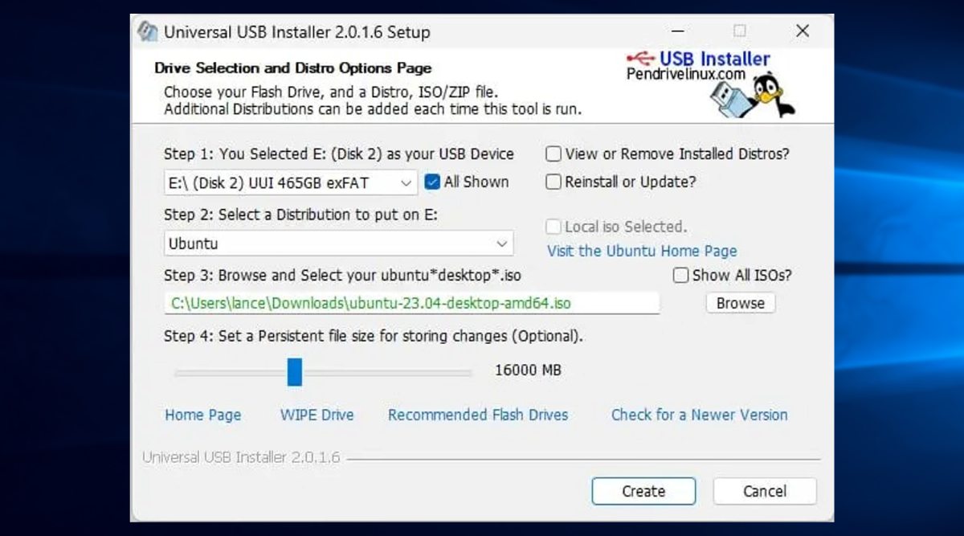
Task: Click the persistent file size slider handle
Action: click(x=295, y=372)
